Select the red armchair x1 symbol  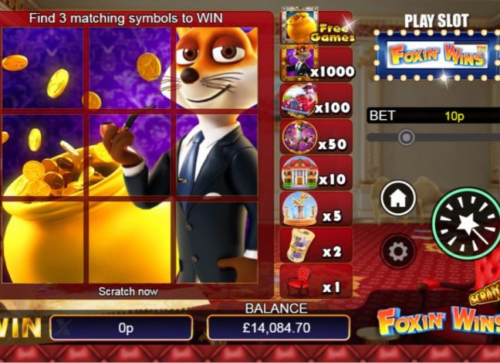(x=299, y=281)
